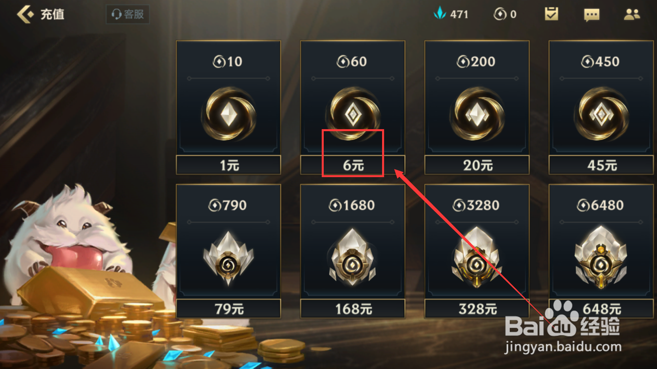This screenshot has height=369, width=657.
Task: Choose the 200 coin pack emblem
Action: [477, 114]
